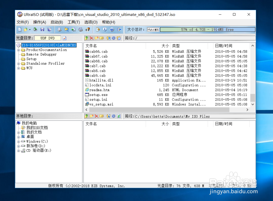Click Up folder icon in local pane toolbar
This screenshot has height=201, width=273.
(86, 116)
